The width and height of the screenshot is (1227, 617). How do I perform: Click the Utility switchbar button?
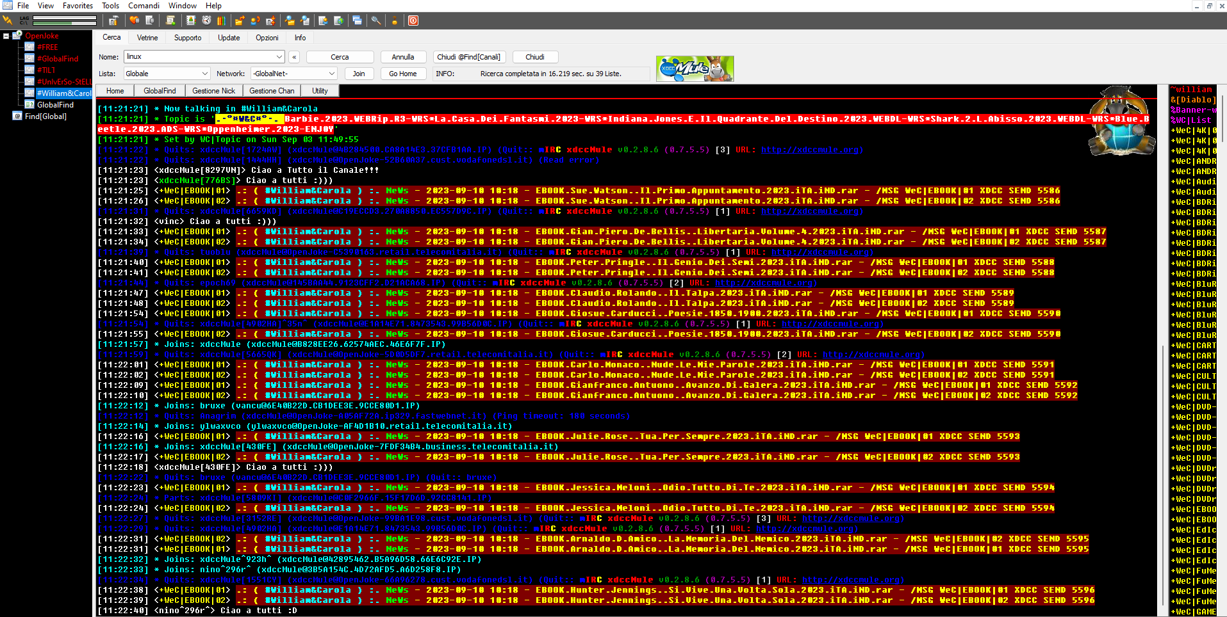(320, 91)
